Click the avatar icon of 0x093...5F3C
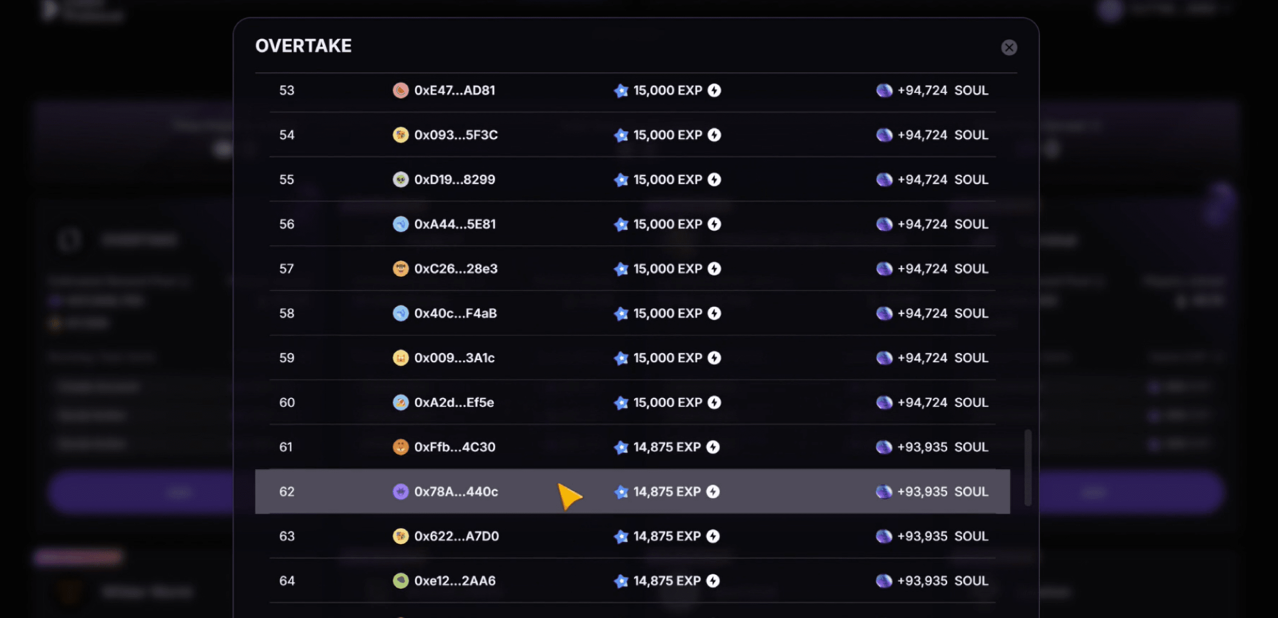 click(x=400, y=135)
